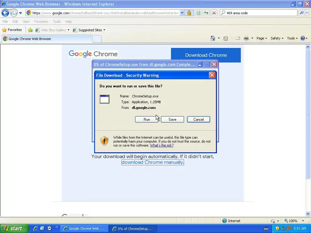Screen dimensions: 311x233
Task: Select the Google Chrome Web Browser tab
Action: coord(47,39)
